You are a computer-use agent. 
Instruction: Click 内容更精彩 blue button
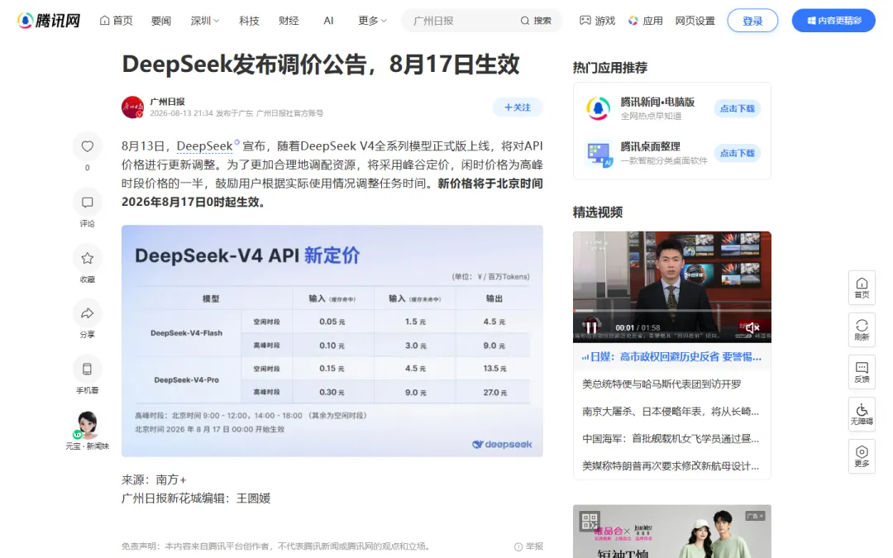pyautogui.click(x=833, y=21)
